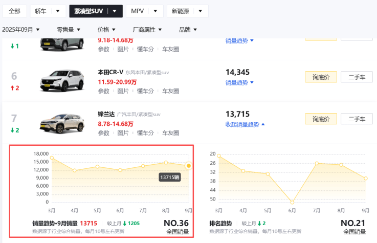Select the 6月 point on sales chart
This screenshot has height=243, width=377.
click(x=120, y=170)
